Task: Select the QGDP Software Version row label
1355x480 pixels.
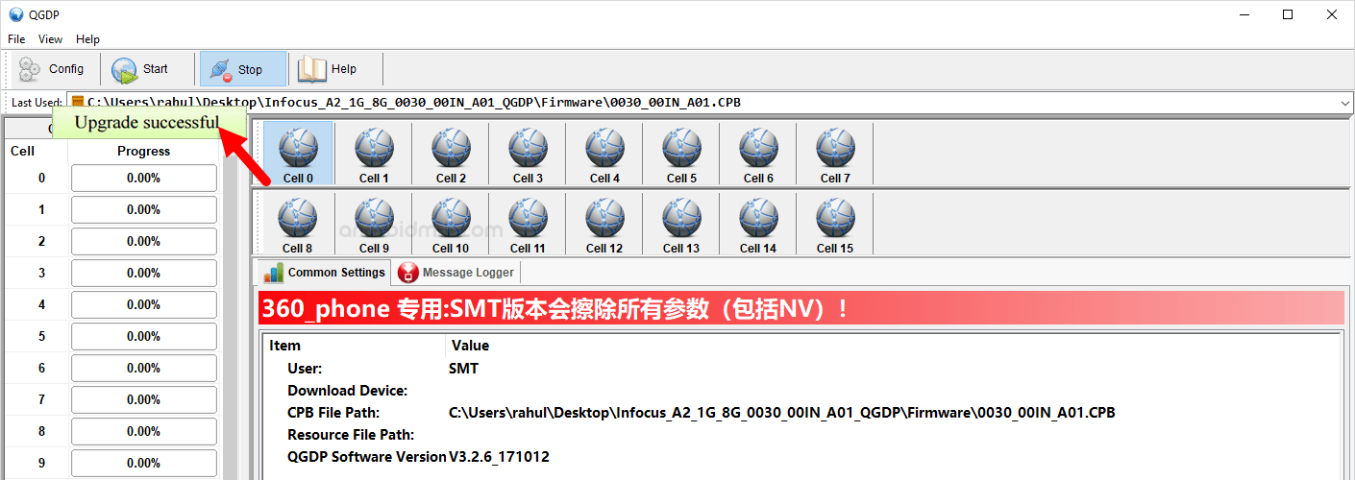Action: click(367, 456)
